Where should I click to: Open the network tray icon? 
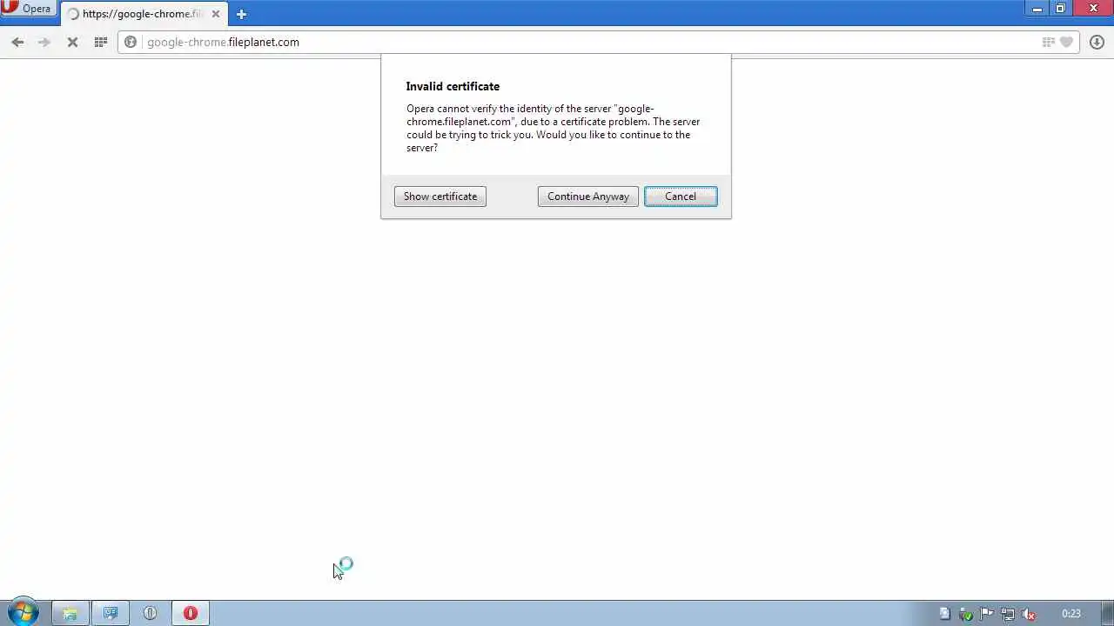[1008, 614]
